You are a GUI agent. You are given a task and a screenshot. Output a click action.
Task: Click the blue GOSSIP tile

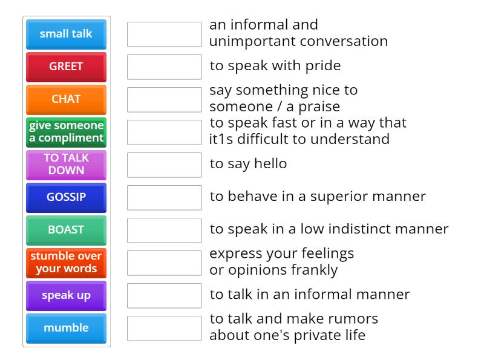click(x=66, y=197)
